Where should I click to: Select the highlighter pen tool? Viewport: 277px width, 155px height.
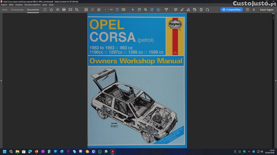point(182,10)
